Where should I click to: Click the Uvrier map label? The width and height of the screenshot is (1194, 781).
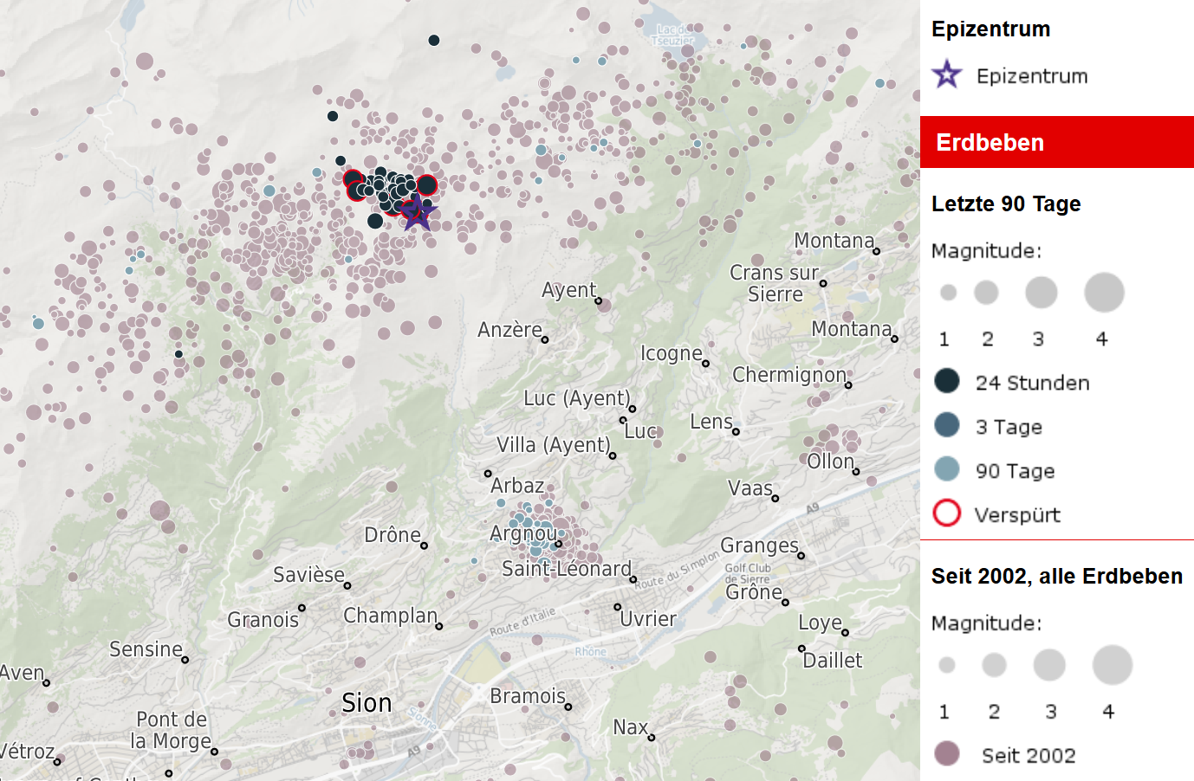point(648,619)
